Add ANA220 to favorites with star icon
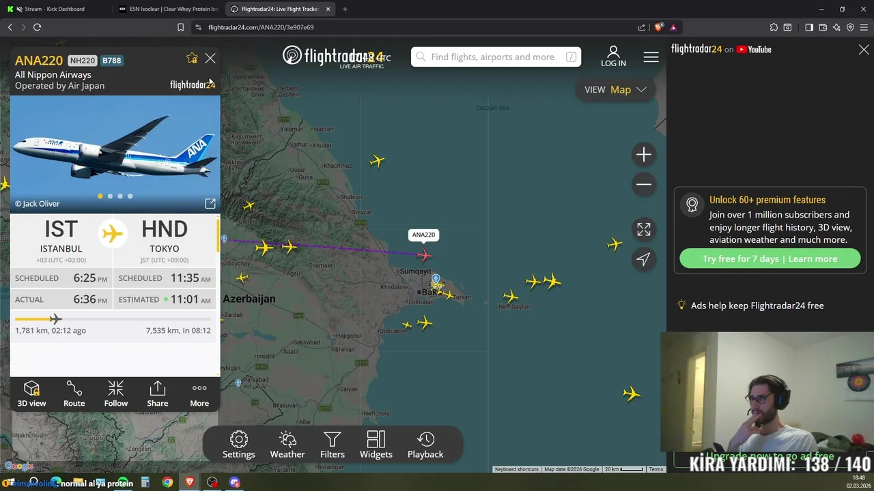This screenshot has width=874, height=491. point(192,59)
